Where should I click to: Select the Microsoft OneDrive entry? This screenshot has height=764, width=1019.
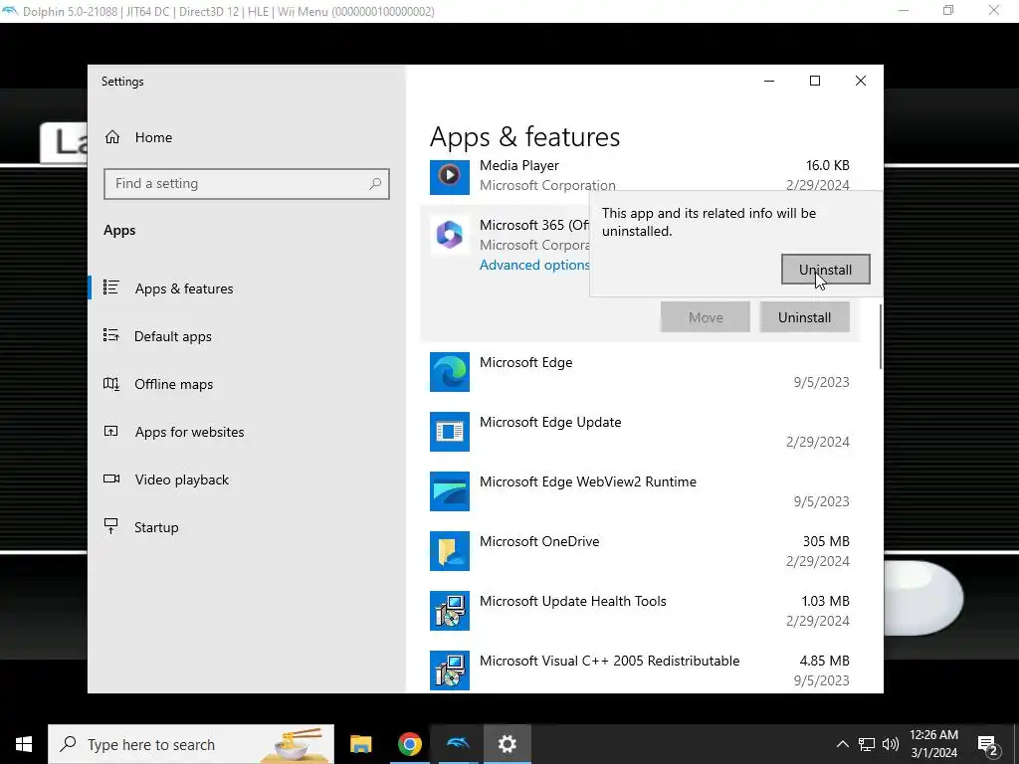[640, 551]
